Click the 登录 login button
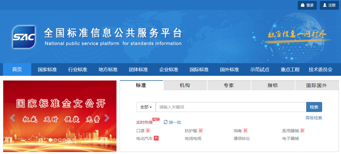This screenshot has width=341, height=154. coord(307,5)
